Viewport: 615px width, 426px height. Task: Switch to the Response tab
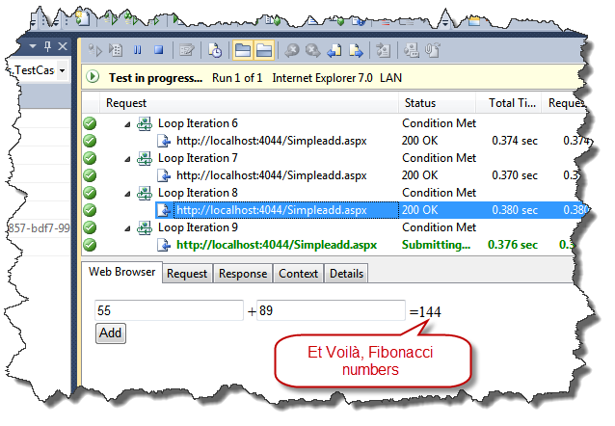242,274
